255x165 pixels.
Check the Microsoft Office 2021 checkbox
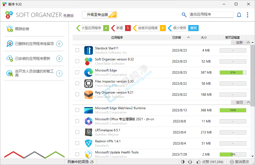pyautogui.click(x=77, y=121)
